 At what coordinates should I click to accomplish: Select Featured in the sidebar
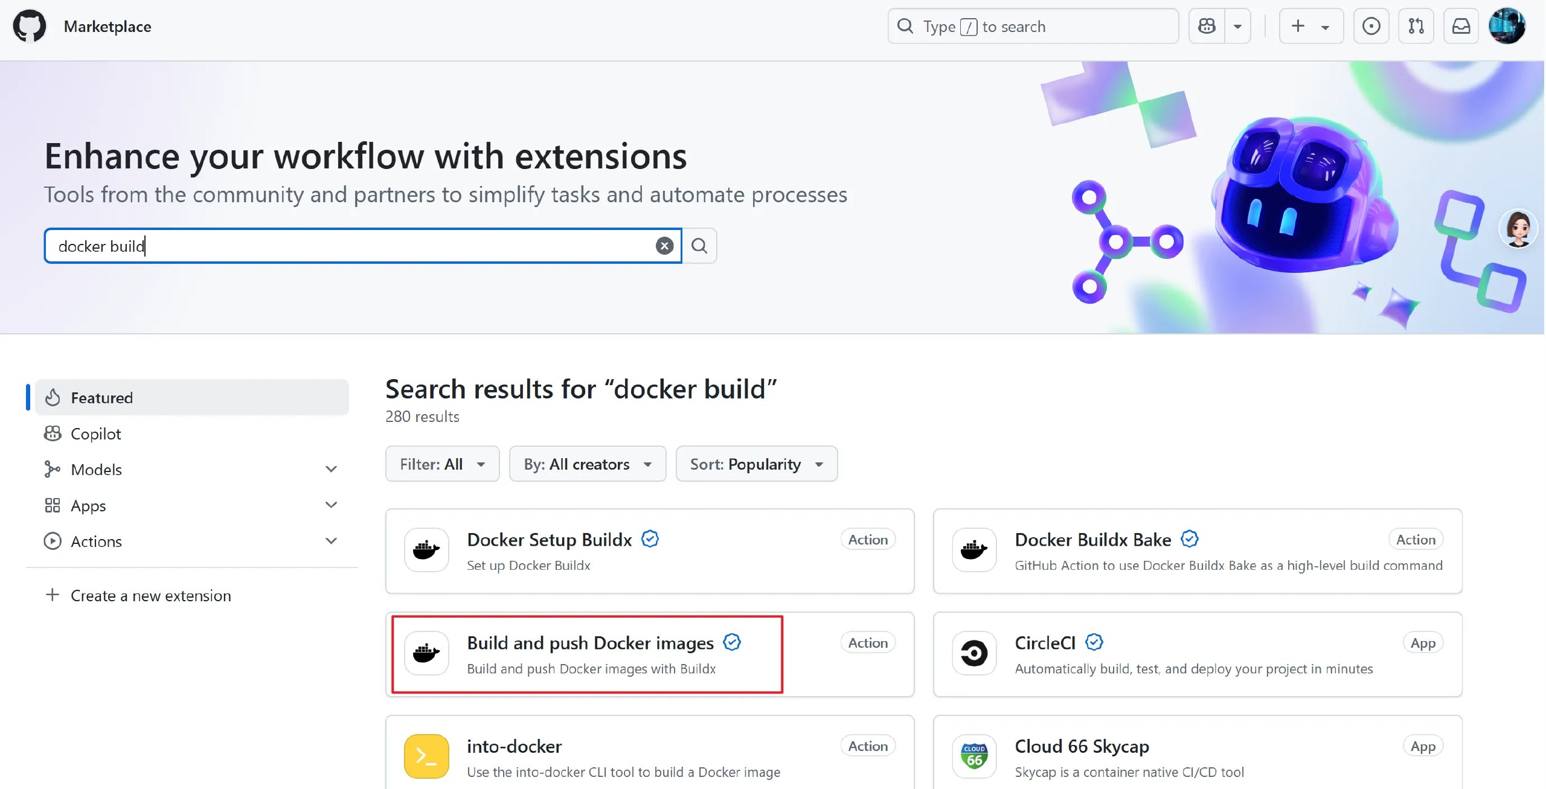point(101,398)
